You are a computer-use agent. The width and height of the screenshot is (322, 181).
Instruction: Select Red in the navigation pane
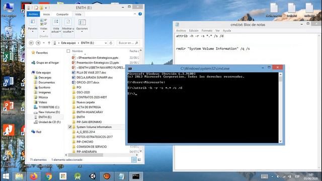pos(39,132)
